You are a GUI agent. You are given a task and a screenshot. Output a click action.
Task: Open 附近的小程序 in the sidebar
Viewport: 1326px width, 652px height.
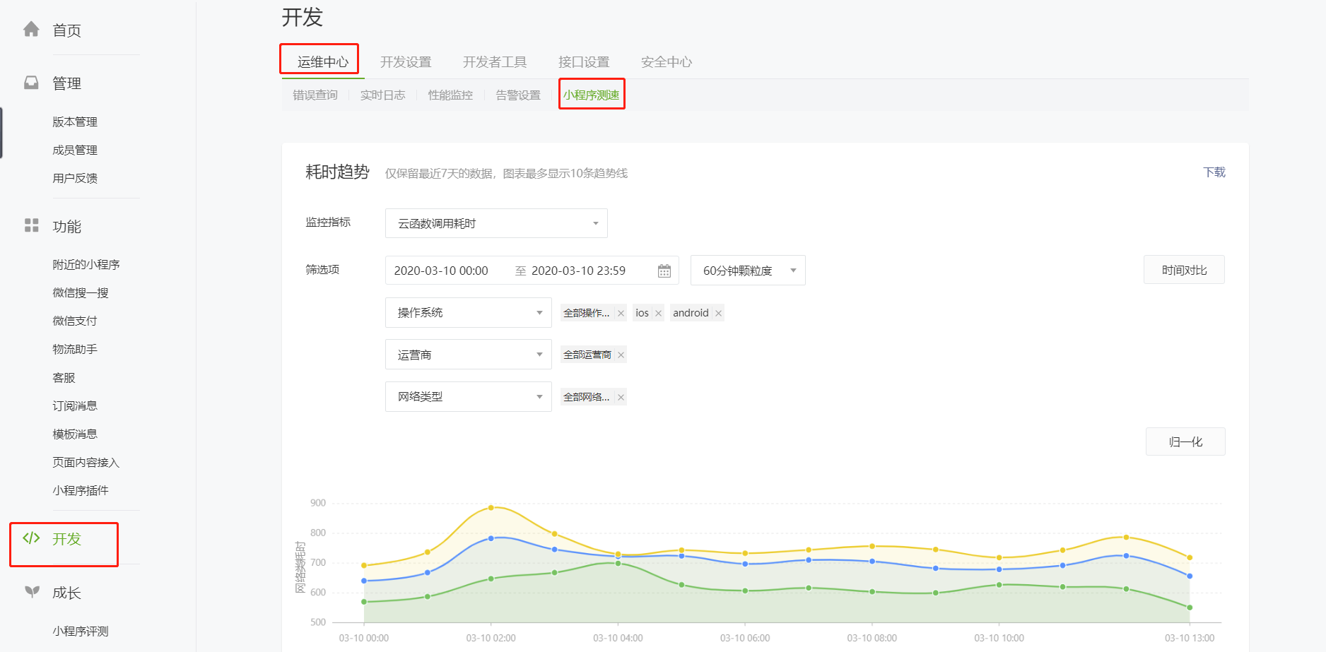(x=86, y=264)
